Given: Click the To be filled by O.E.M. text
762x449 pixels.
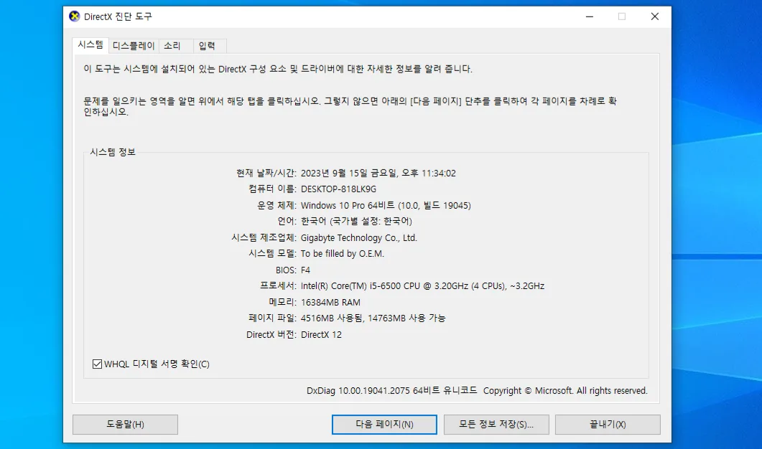Looking at the screenshot, I should click(x=342, y=254).
